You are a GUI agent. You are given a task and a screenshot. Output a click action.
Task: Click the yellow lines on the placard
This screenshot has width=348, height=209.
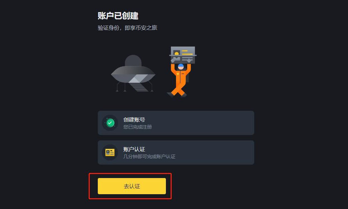coord(187,53)
